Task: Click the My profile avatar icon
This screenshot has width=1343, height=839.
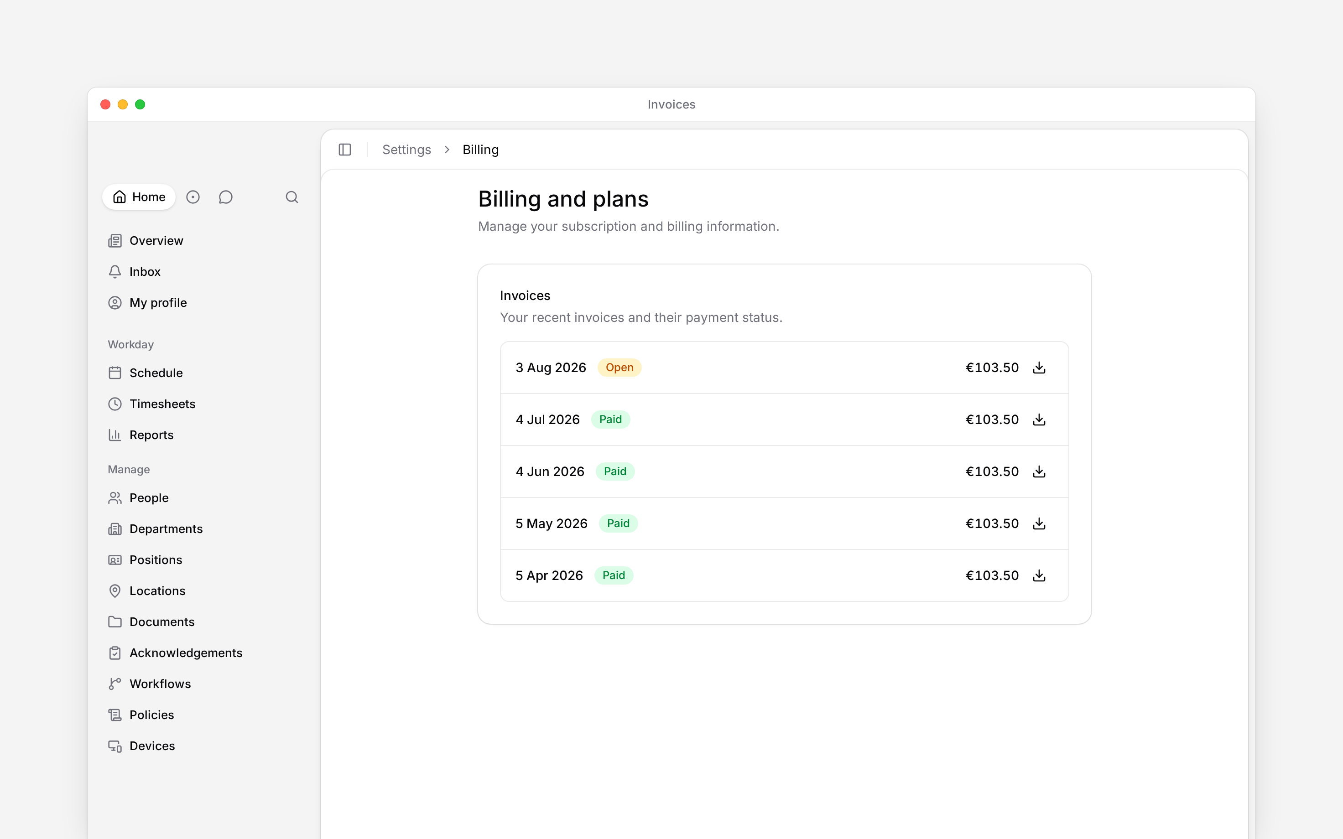Action: pos(115,303)
